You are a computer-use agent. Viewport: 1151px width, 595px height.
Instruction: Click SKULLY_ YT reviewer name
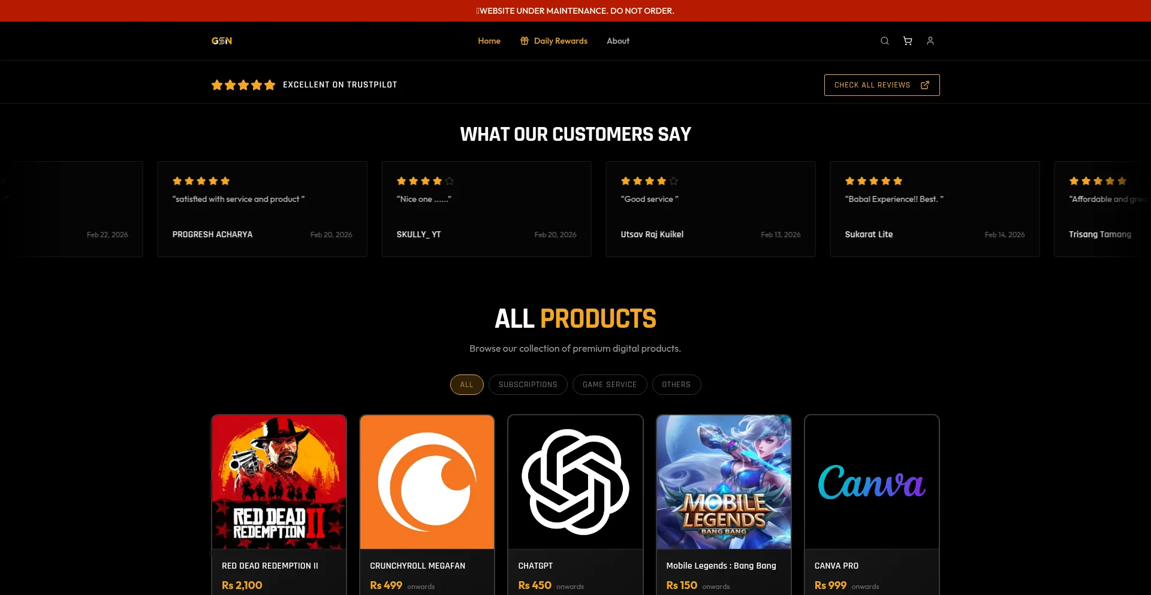point(418,234)
